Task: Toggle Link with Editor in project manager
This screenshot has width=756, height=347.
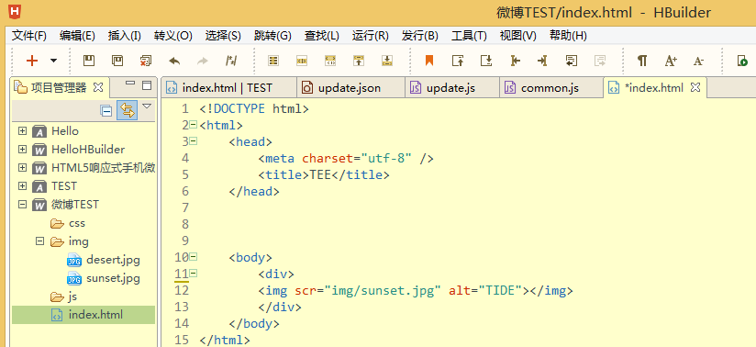Action: (128, 110)
